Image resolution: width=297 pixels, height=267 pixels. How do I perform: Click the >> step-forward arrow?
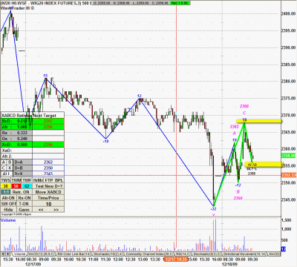click(56, 209)
